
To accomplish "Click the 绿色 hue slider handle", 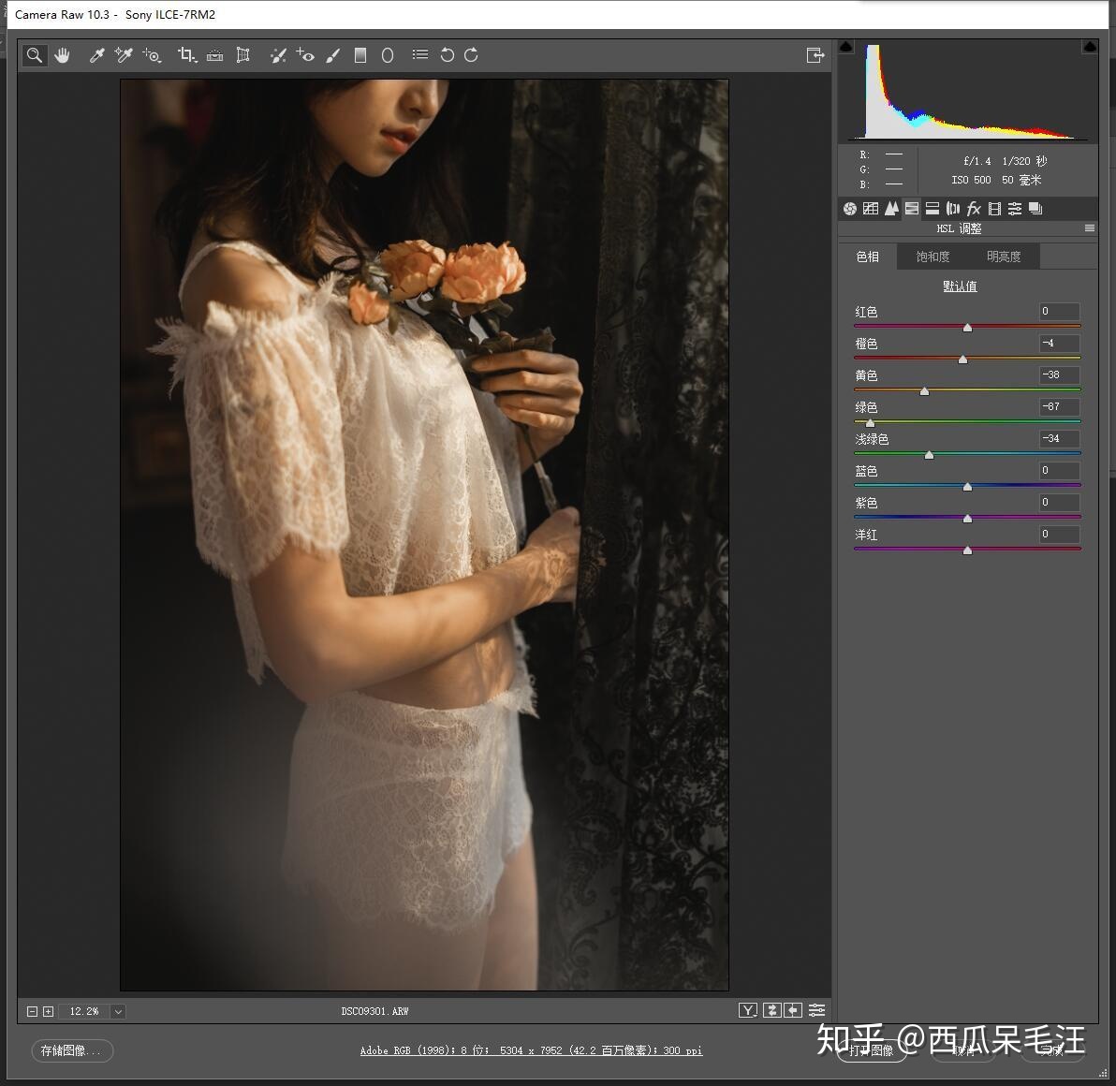I will pyautogui.click(x=870, y=423).
